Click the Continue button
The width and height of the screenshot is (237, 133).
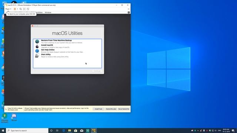[x=97, y=71]
